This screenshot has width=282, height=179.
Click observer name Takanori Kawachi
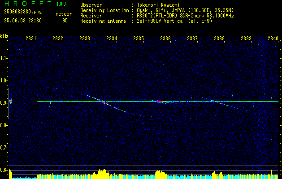[x=158, y=5]
